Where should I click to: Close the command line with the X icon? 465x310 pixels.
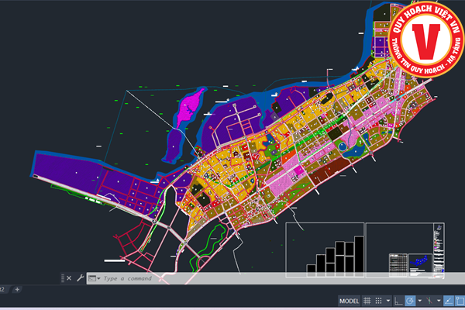coord(68,277)
